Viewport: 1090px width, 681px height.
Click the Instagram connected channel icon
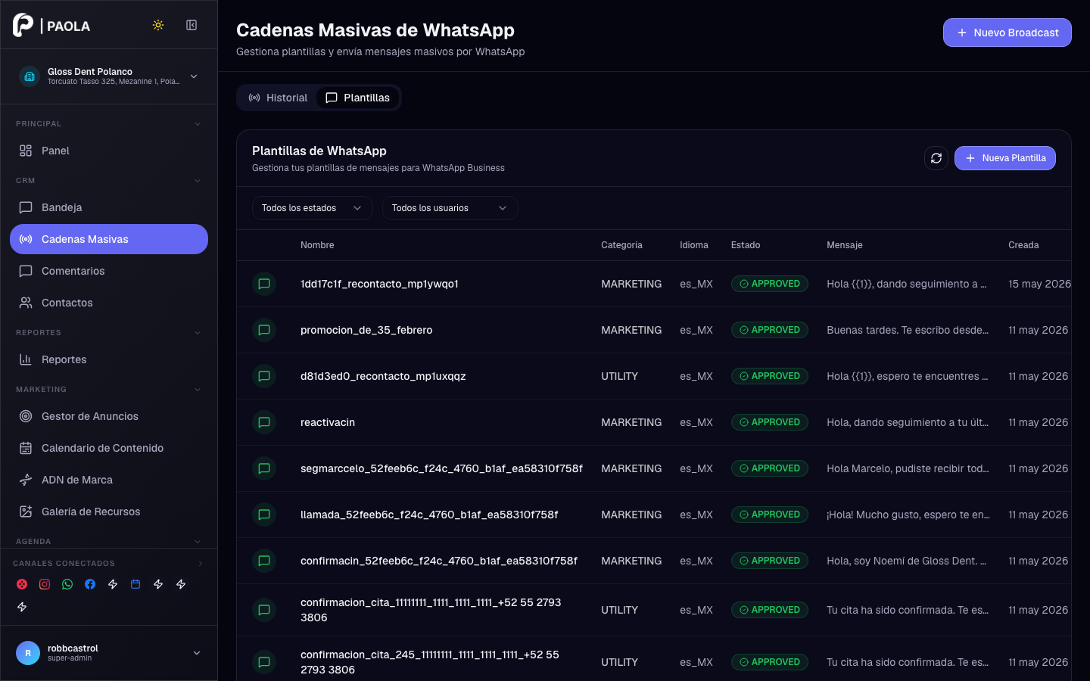pyautogui.click(x=45, y=584)
